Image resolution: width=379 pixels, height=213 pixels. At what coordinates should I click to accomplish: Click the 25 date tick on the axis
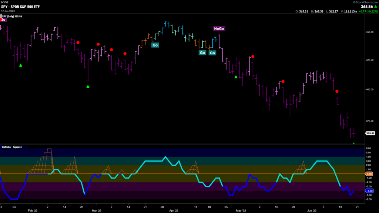[226, 207]
